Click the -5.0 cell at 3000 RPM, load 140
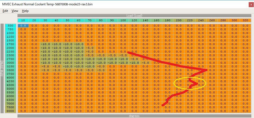Viewport: 254px width, 118px height. pyautogui.click(x=145, y=63)
